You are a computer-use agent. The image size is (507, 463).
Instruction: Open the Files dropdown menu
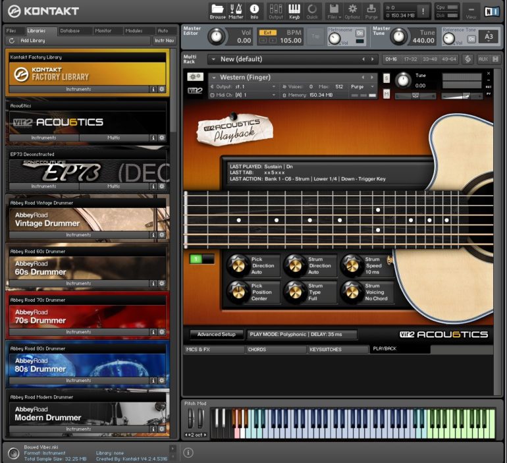pos(333,11)
